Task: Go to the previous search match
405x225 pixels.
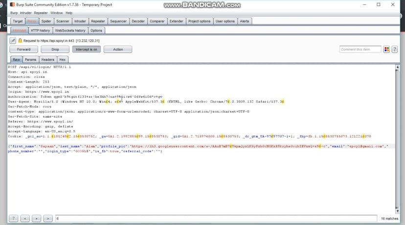Action: (25, 218)
